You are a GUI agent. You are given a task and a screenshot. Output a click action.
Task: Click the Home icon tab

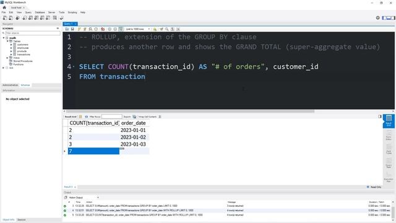click(4, 7)
